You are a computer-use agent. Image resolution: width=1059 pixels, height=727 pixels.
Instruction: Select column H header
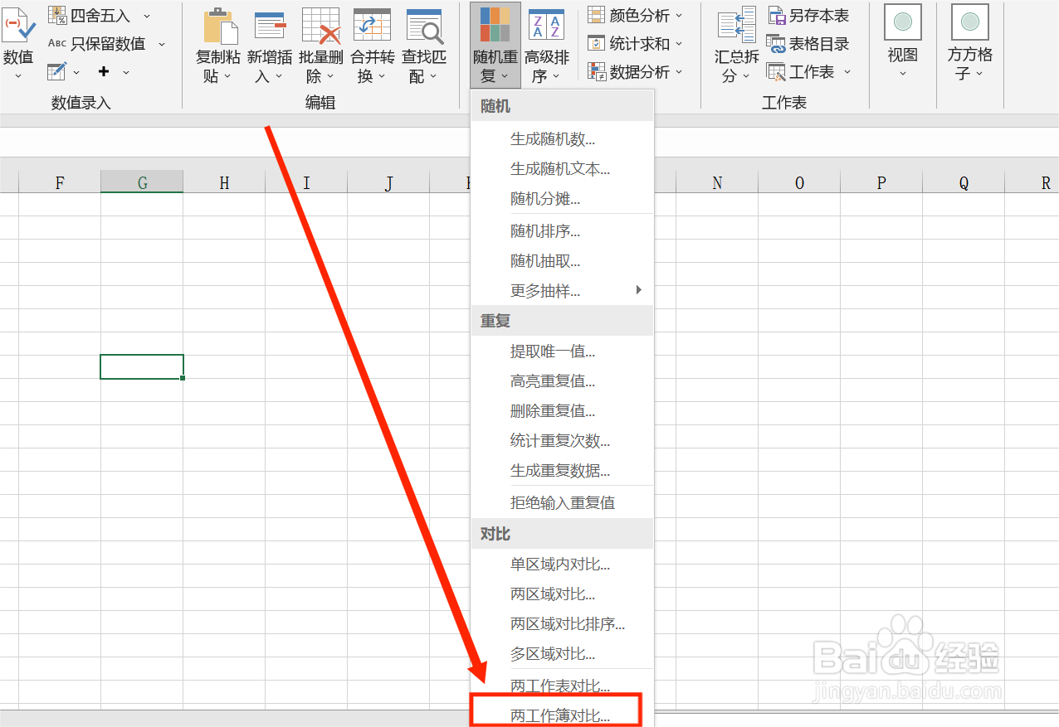[x=224, y=182]
